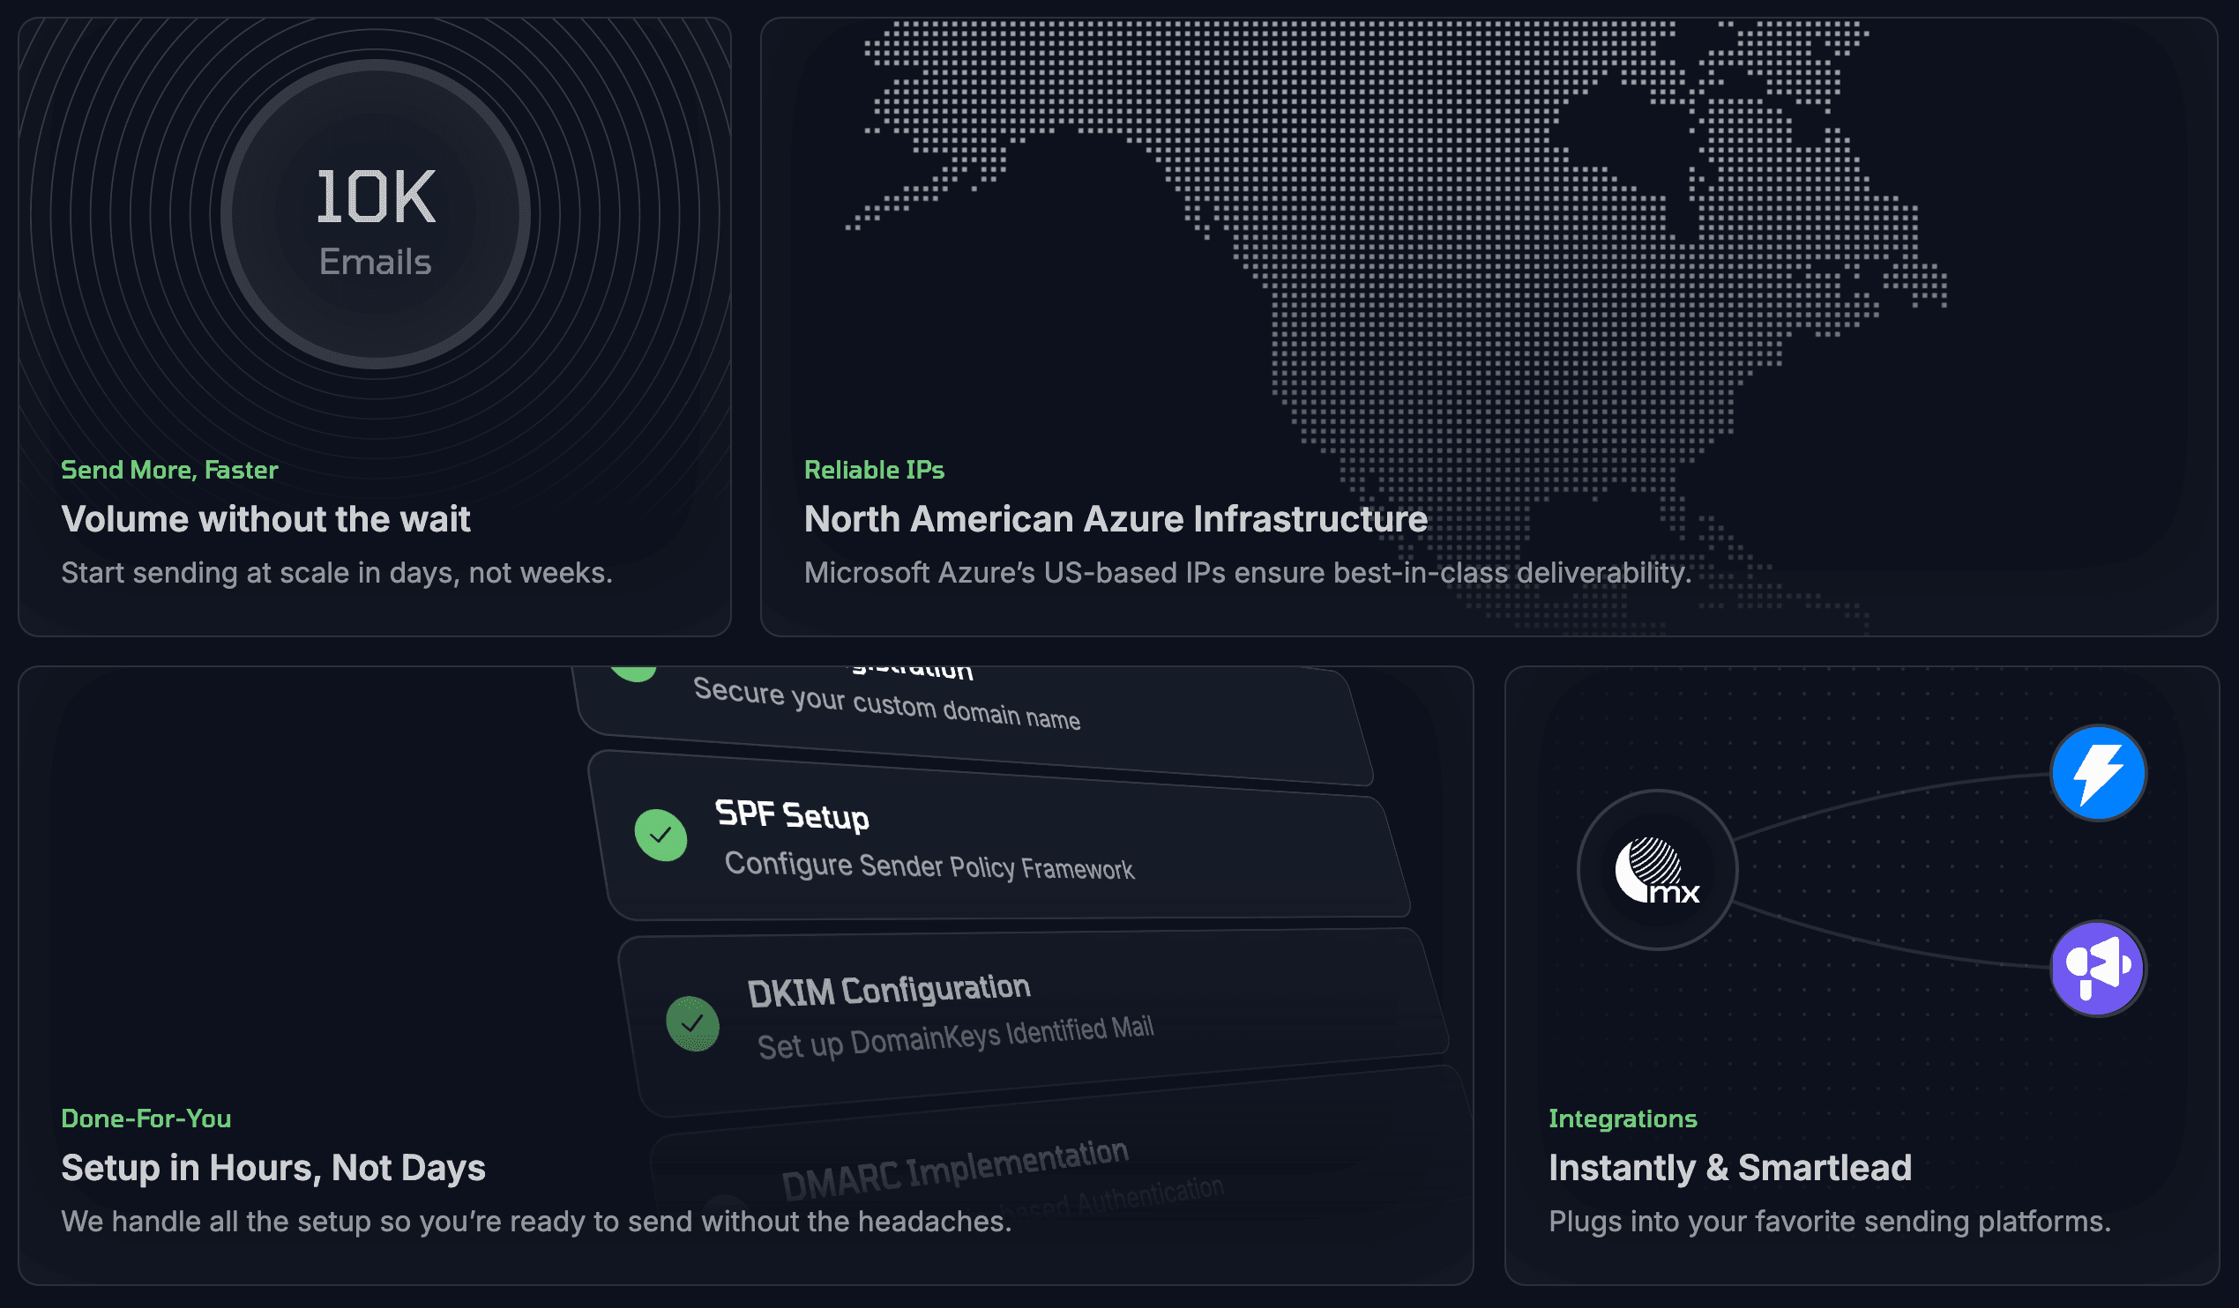Click the 'Volume without the wait' heading
The width and height of the screenshot is (2239, 1308).
click(x=265, y=519)
